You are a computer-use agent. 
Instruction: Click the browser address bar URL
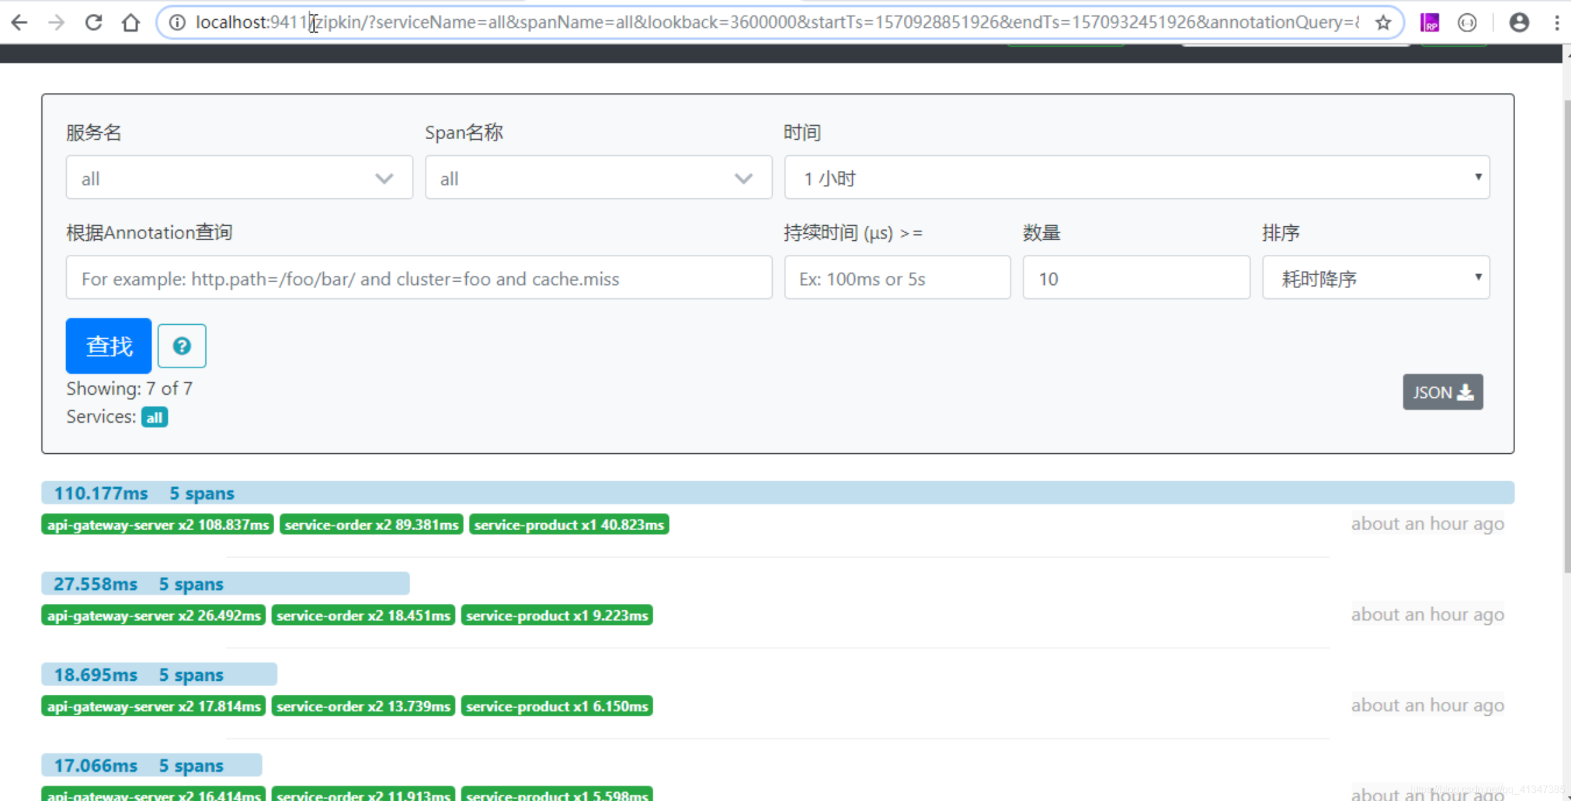pyautogui.click(x=777, y=23)
